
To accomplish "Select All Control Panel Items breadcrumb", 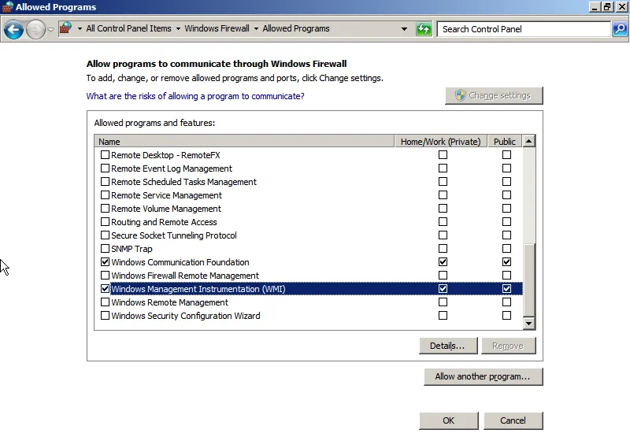I will tap(128, 28).
